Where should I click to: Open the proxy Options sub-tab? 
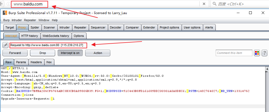coord(79,36)
